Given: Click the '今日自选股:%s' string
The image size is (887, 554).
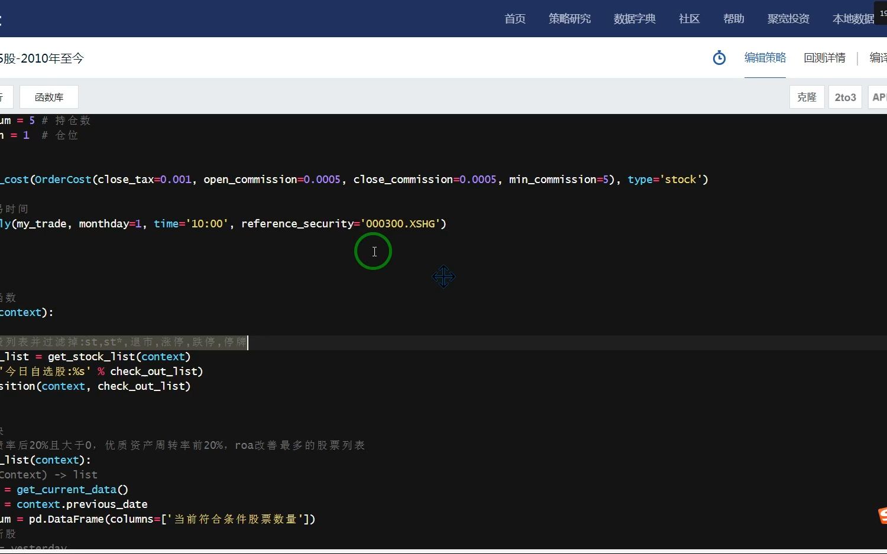Looking at the screenshot, I should click(x=46, y=371).
